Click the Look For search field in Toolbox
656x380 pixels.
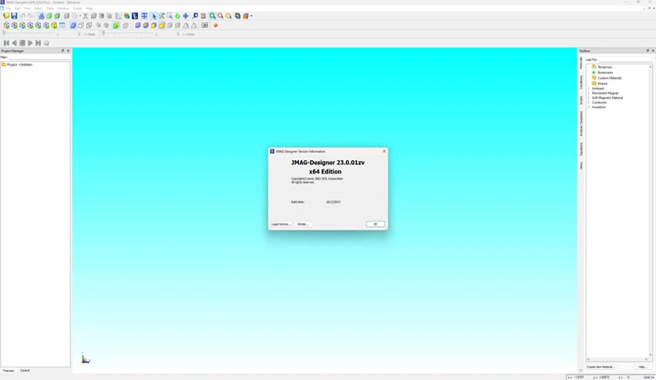click(x=625, y=60)
